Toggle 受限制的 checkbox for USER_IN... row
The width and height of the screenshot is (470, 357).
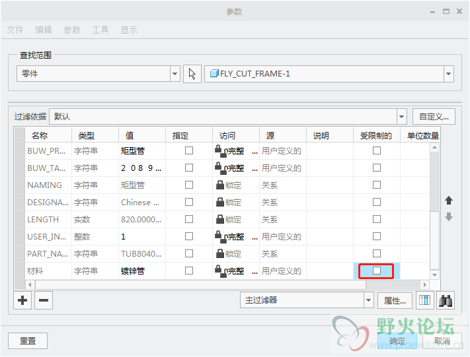click(x=377, y=236)
